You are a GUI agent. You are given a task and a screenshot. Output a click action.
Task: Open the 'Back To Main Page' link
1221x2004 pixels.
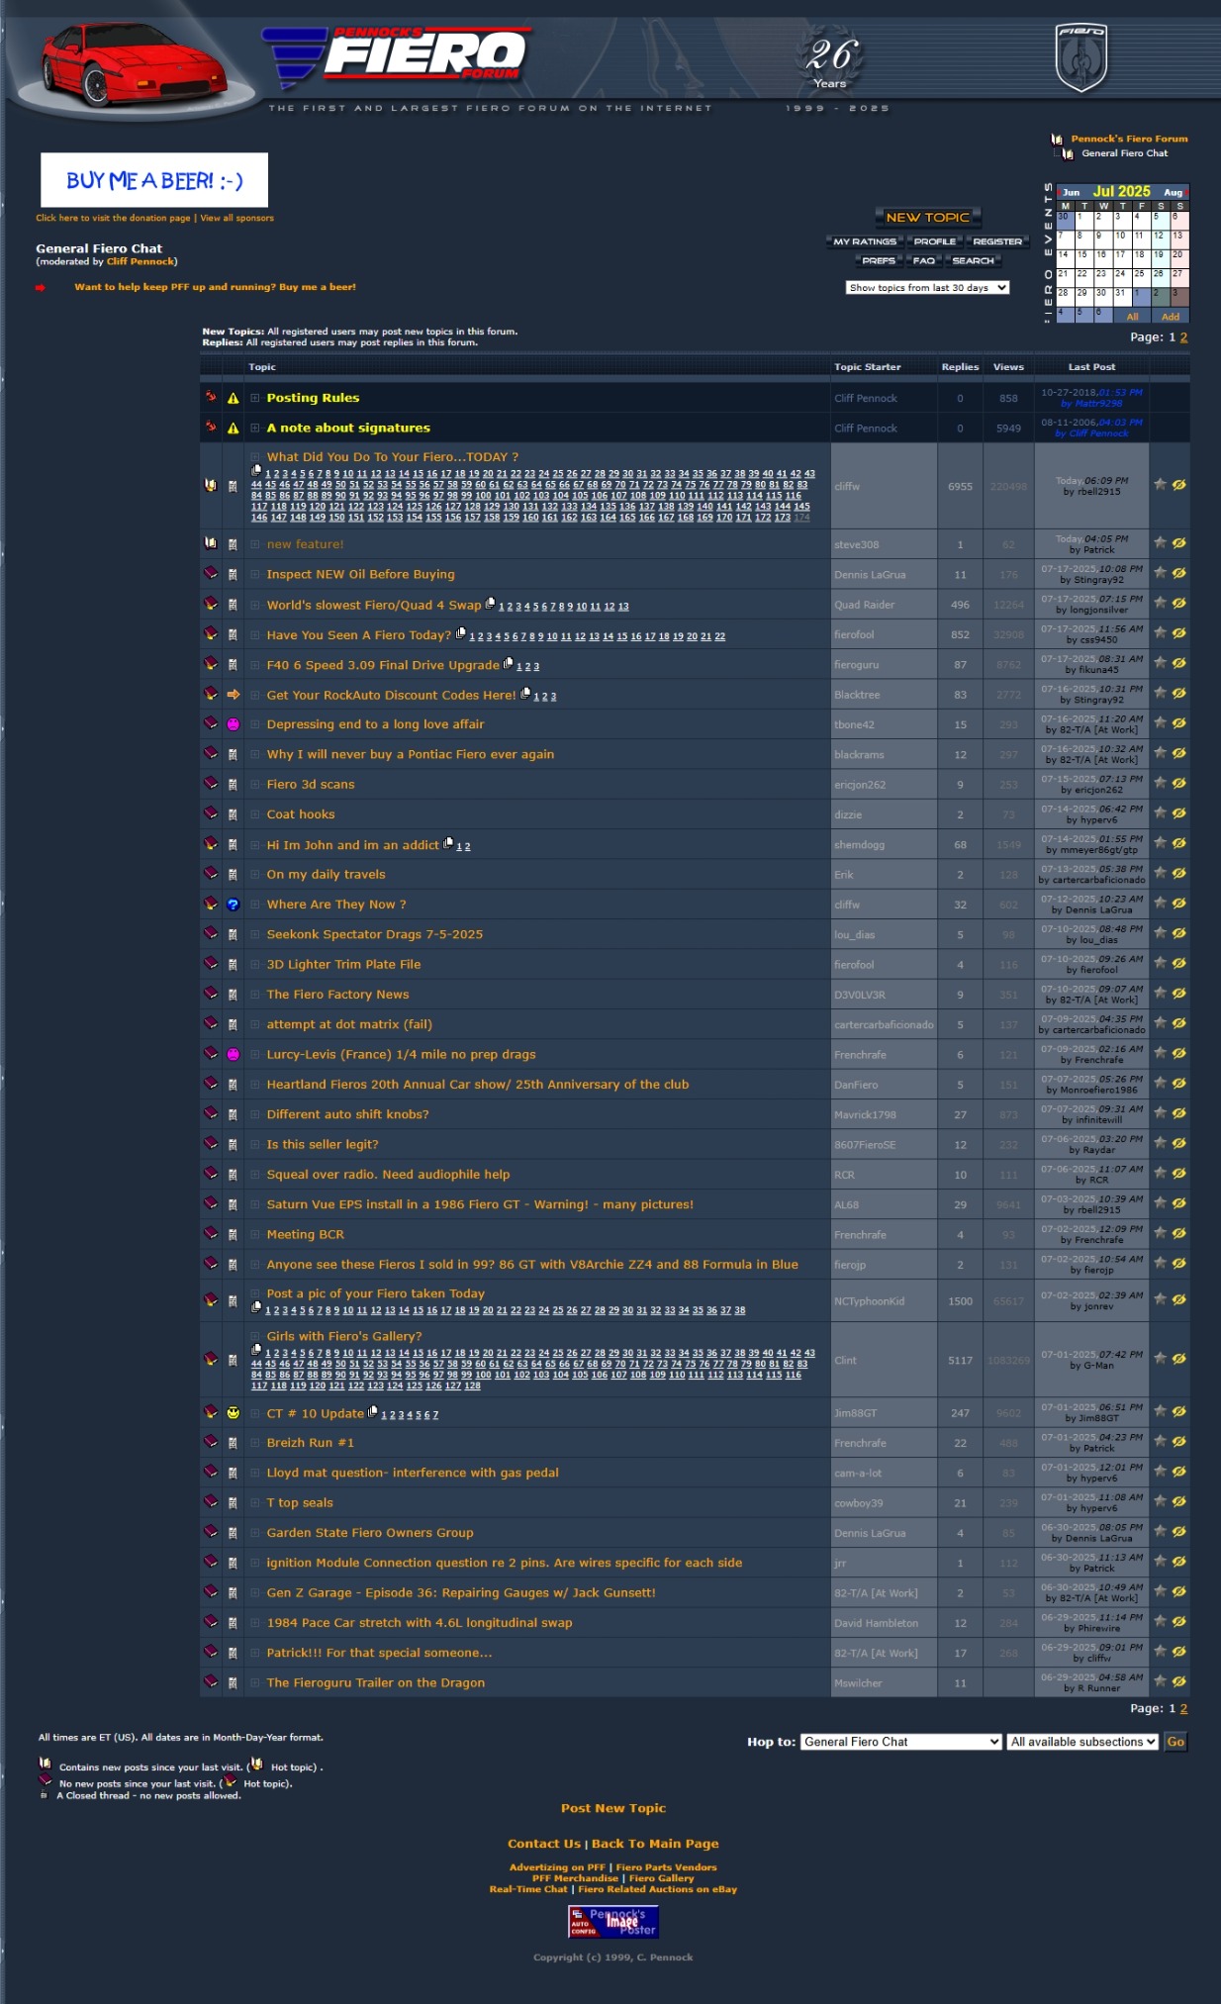pyautogui.click(x=655, y=1844)
